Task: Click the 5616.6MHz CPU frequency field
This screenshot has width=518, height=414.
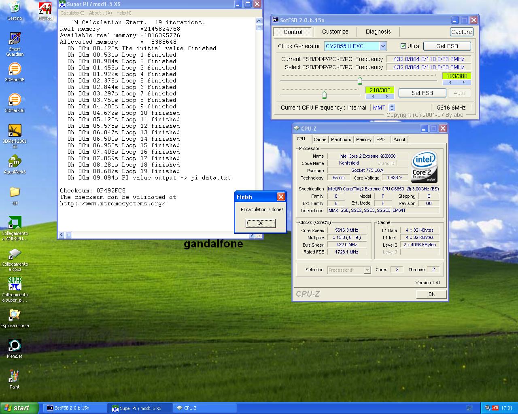Action: [x=451, y=108]
